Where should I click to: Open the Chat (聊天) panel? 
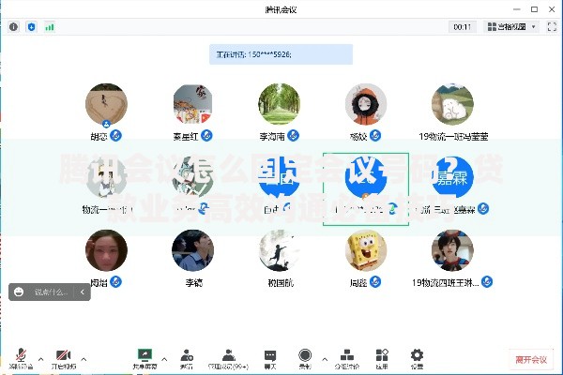click(270, 359)
